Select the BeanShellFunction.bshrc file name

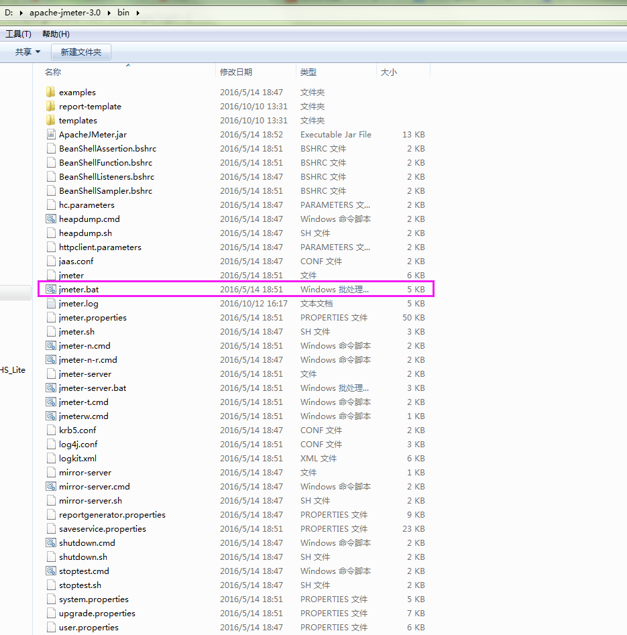point(106,163)
